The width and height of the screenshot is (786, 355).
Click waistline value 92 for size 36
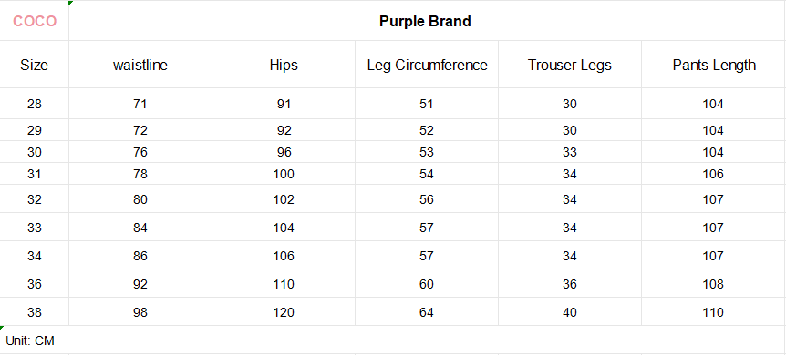coord(140,284)
